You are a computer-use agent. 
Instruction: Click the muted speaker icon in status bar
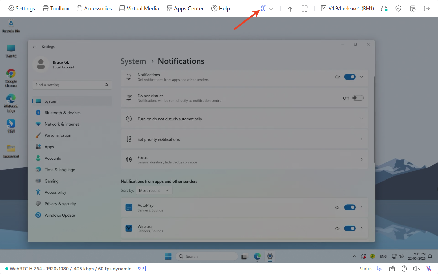coord(416,269)
